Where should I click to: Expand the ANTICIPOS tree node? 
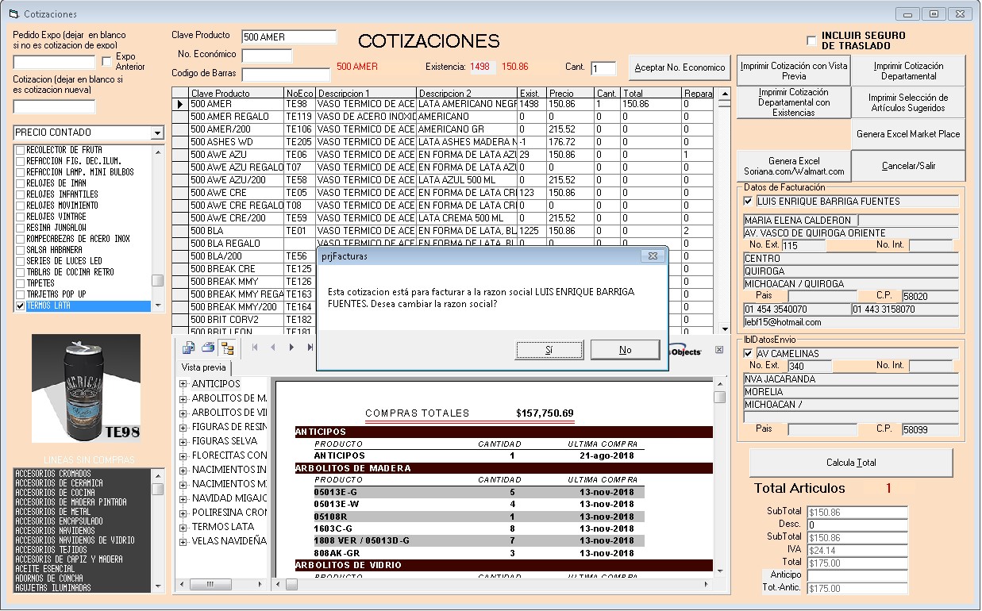coord(183,384)
